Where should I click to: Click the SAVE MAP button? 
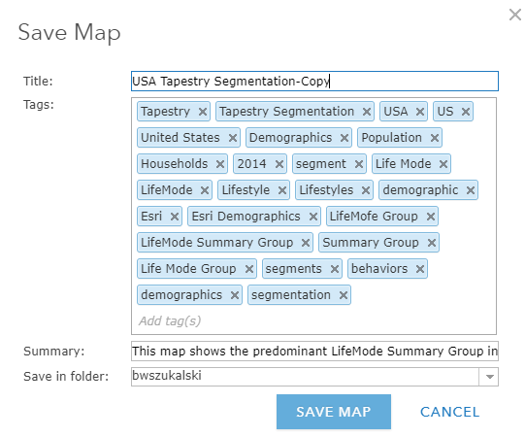tap(334, 412)
